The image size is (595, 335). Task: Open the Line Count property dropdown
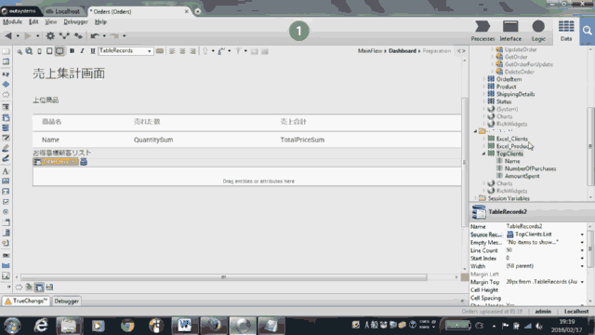pyautogui.click(x=582, y=250)
